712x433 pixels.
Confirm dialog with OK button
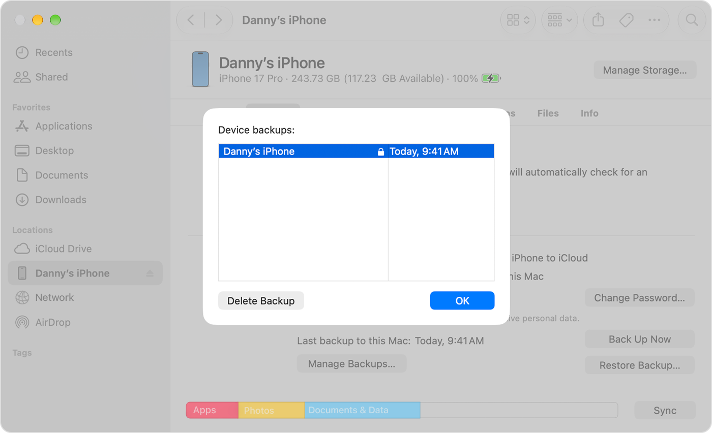tap(462, 300)
